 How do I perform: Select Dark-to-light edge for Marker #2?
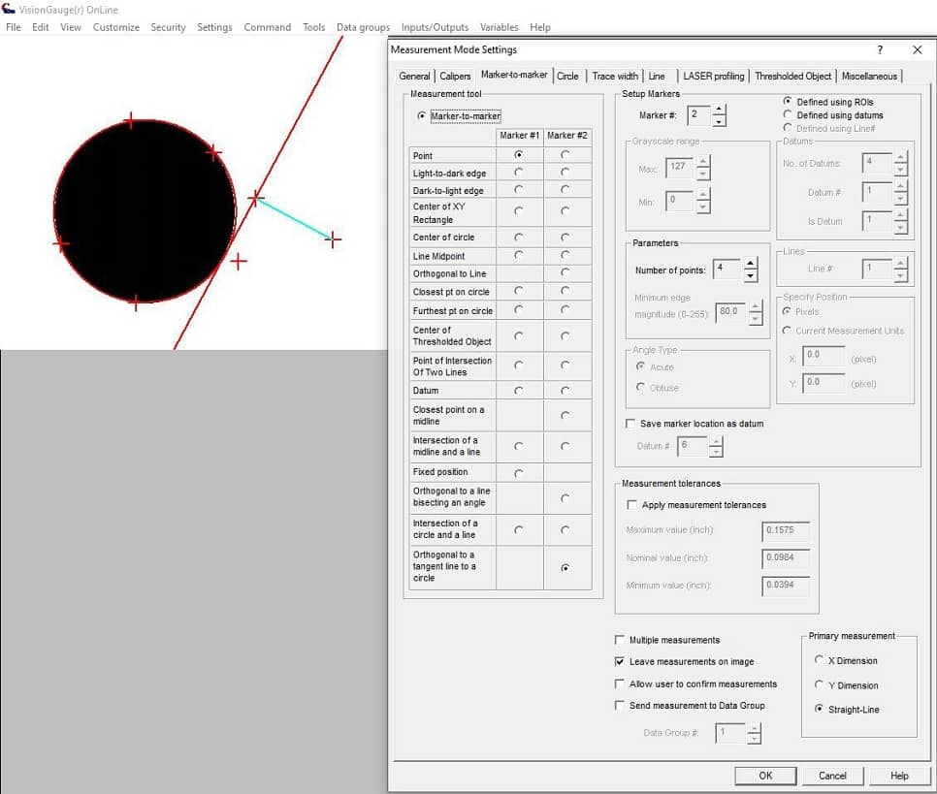565,189
